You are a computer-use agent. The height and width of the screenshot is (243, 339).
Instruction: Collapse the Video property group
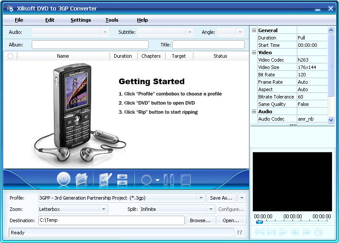pos(254,52)
